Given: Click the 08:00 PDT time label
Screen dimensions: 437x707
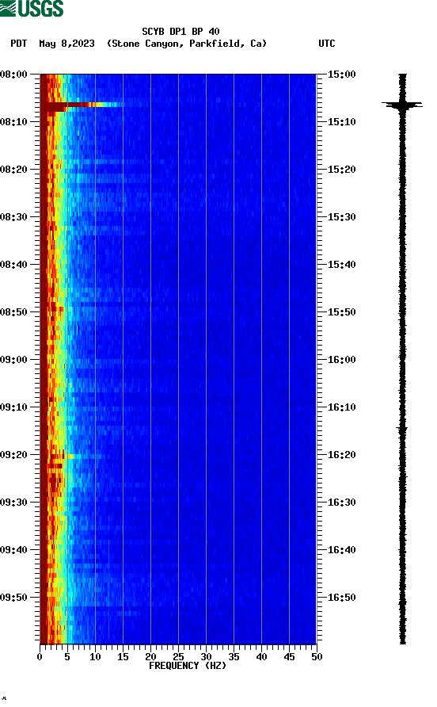Looking at the screenshot, I should 13,75.
